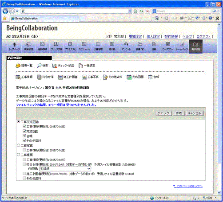This screenshot has height=202, width=223.
Task: Select the highlighted 電子納品 navigation icon
Action: [x=195, y=46]
